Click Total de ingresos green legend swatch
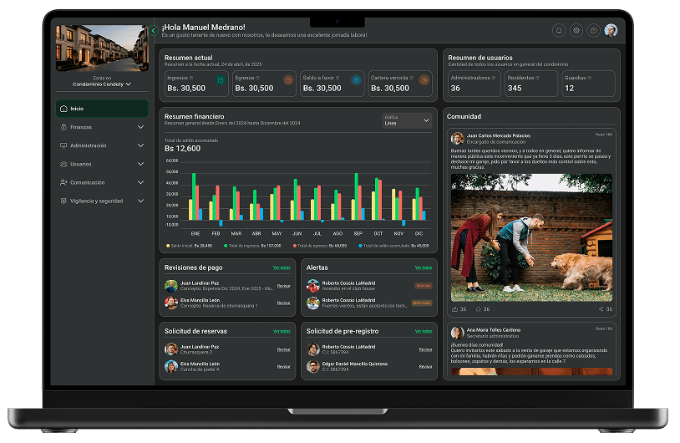 (x=223, y=246)
